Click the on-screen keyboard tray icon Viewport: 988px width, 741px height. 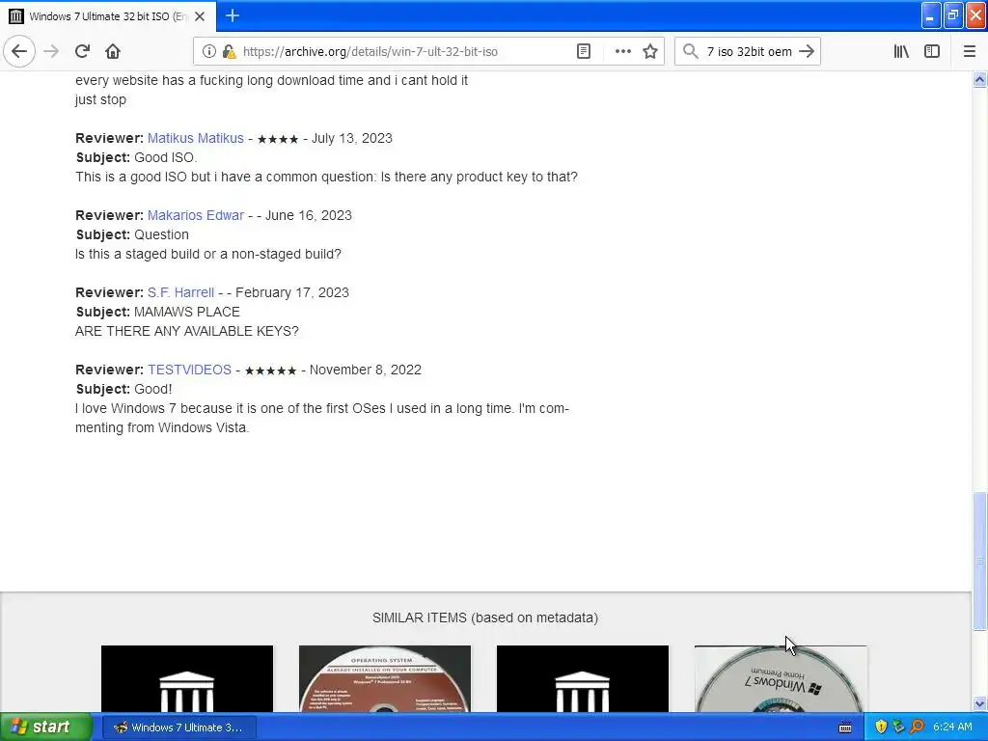[x=845, y=727]
